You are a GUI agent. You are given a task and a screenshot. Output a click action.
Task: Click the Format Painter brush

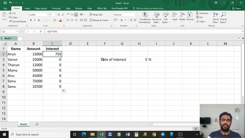[10, 21]
